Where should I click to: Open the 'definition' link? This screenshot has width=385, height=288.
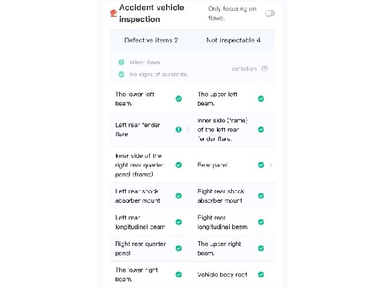(x=244, y=69)
